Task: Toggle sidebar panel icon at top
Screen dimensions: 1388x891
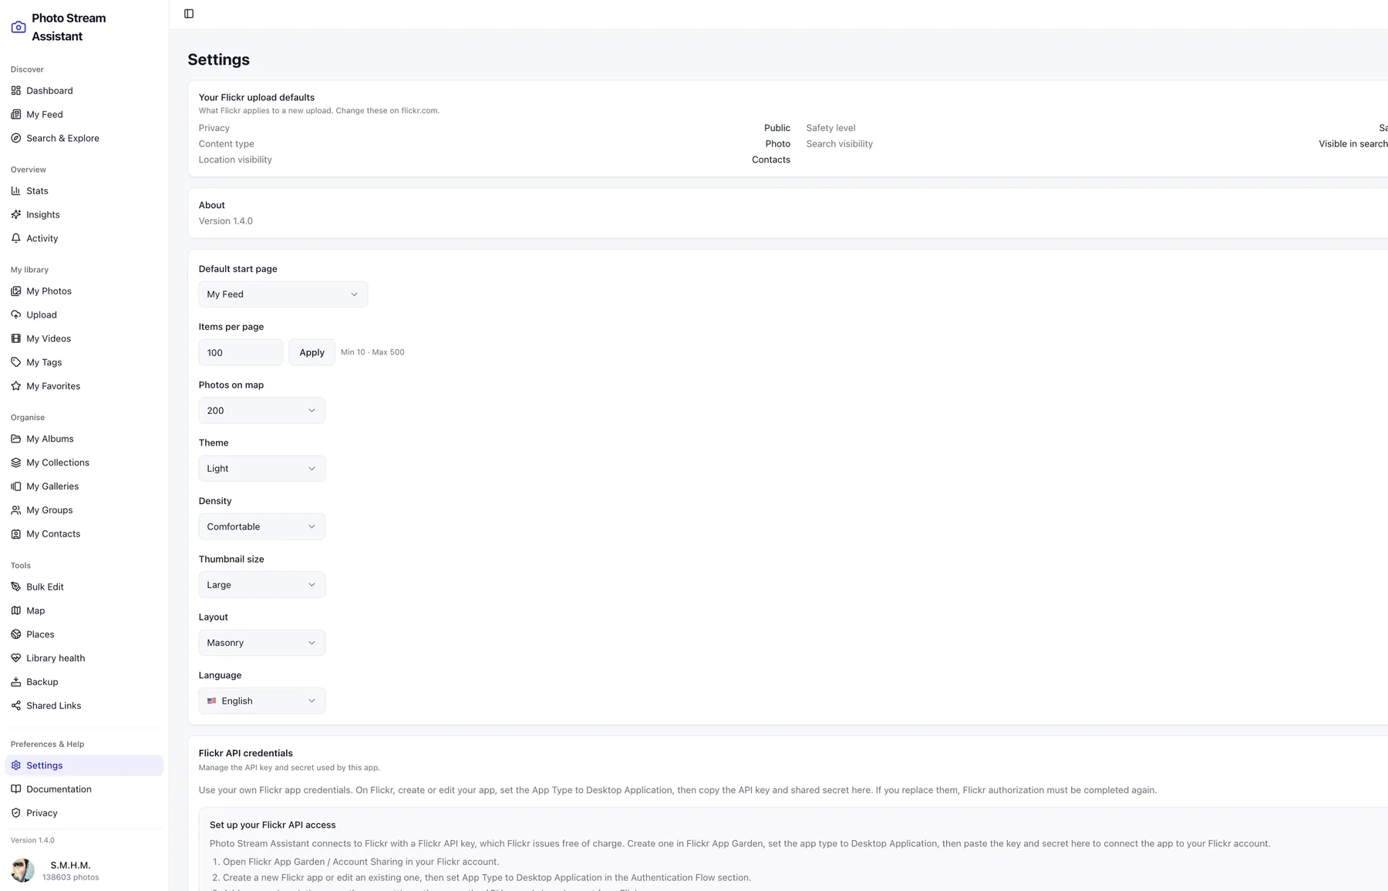Action: (189, 14)
